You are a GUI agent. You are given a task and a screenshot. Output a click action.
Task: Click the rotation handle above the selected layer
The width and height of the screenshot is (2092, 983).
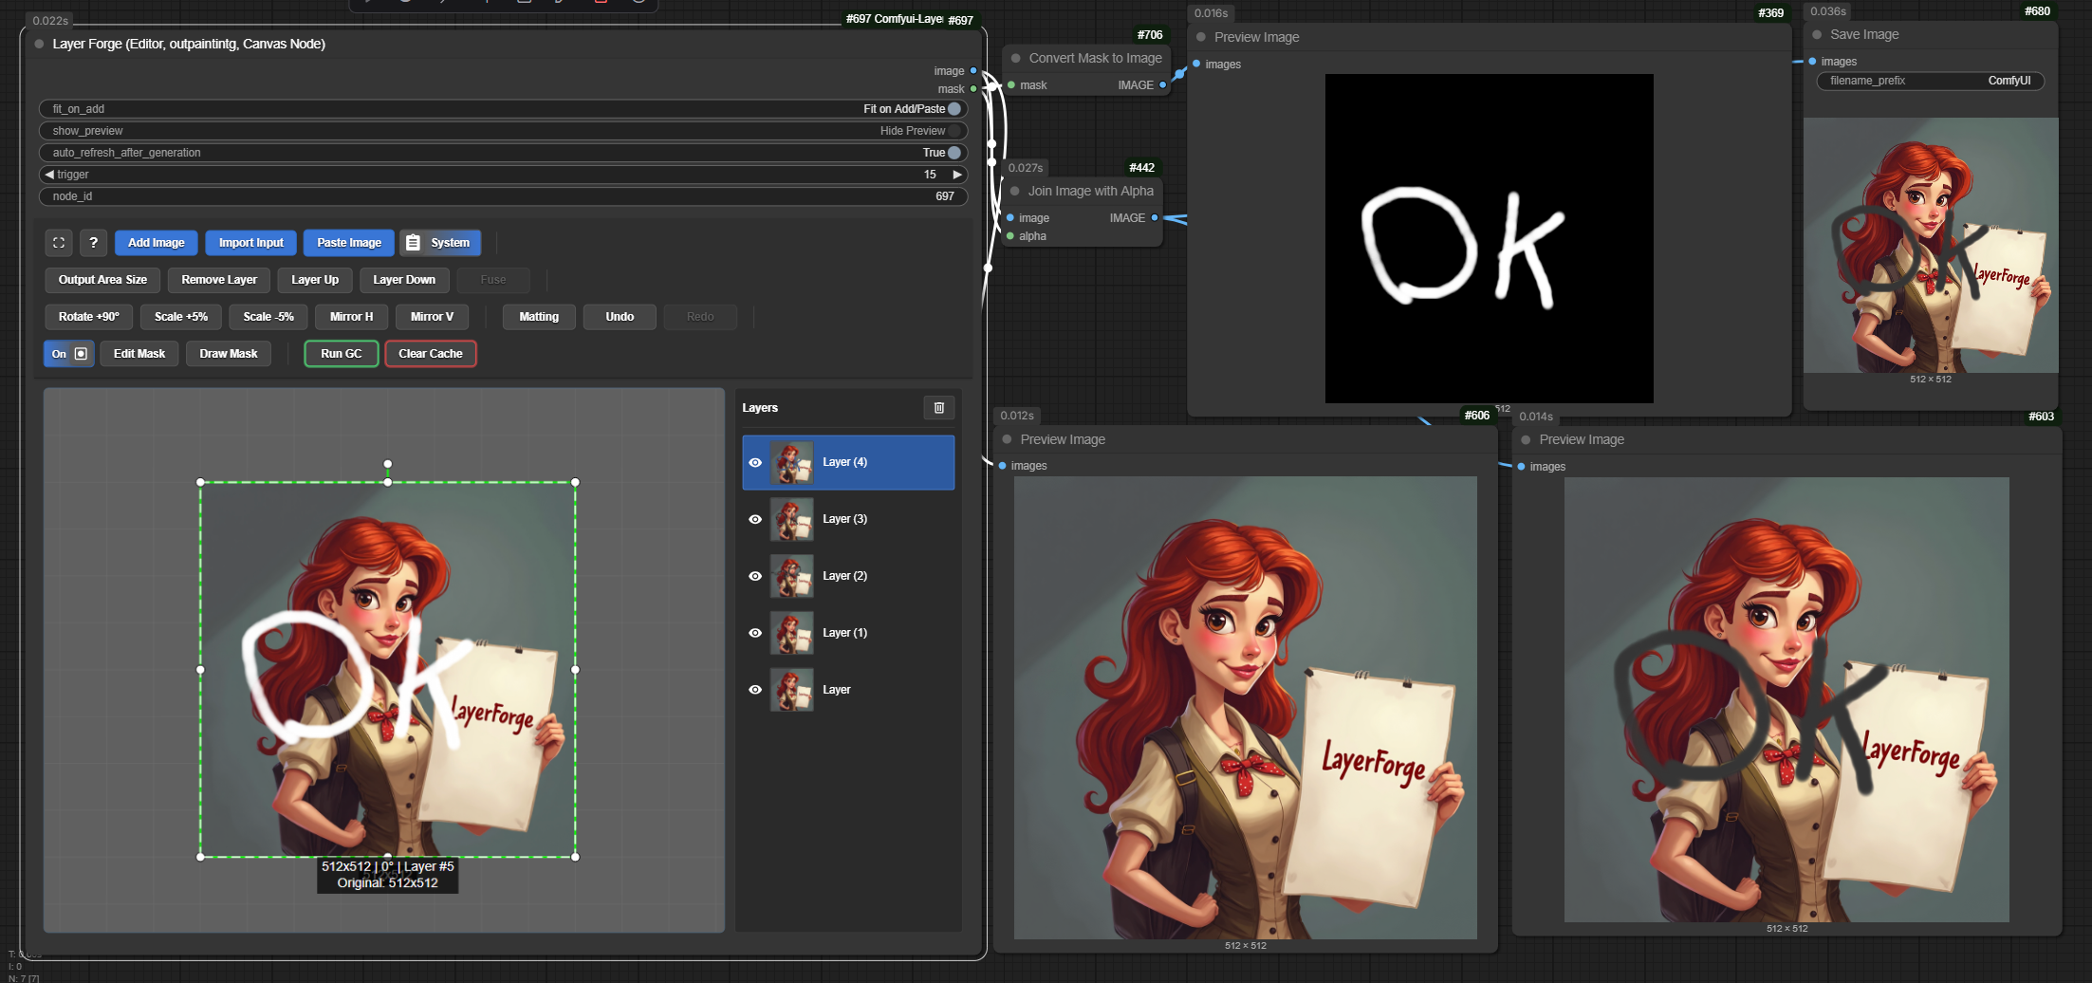[388, 464]
